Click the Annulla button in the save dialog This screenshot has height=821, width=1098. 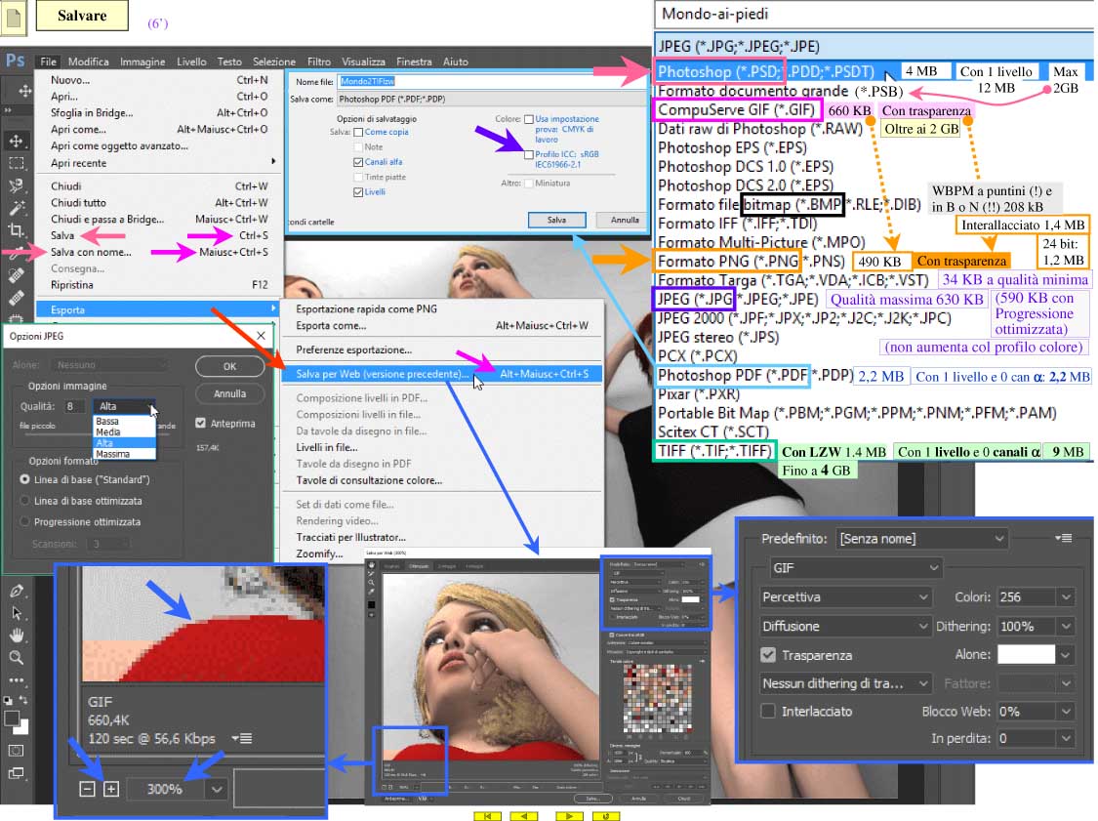pyautogui.click(x=625, y=220)
